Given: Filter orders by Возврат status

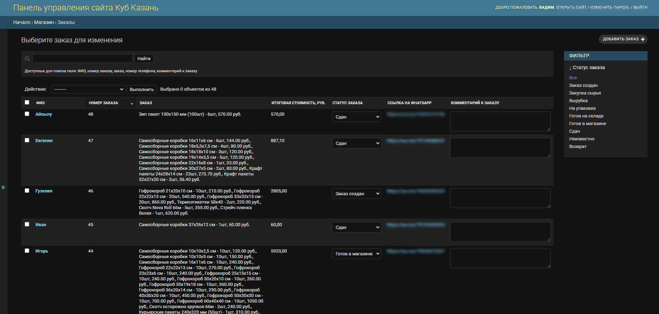Looking at the screenshot, I should tap(578, 147).
